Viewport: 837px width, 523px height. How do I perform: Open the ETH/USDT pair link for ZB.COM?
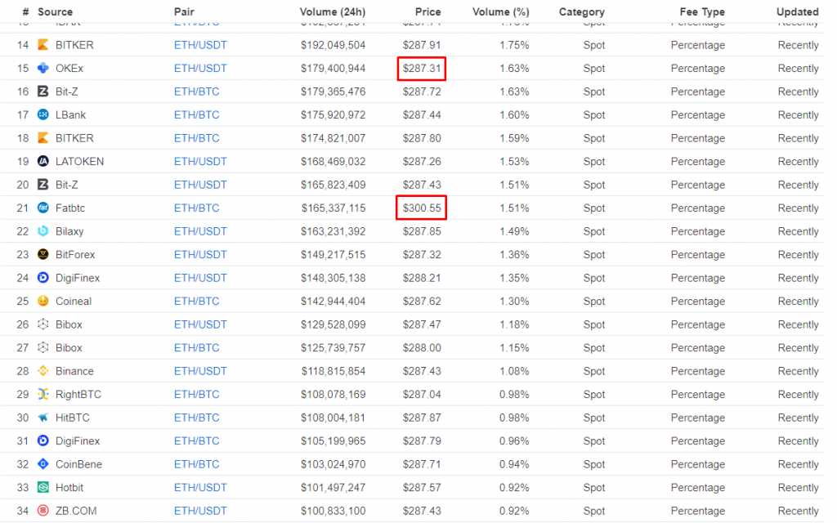pos(201,511)
